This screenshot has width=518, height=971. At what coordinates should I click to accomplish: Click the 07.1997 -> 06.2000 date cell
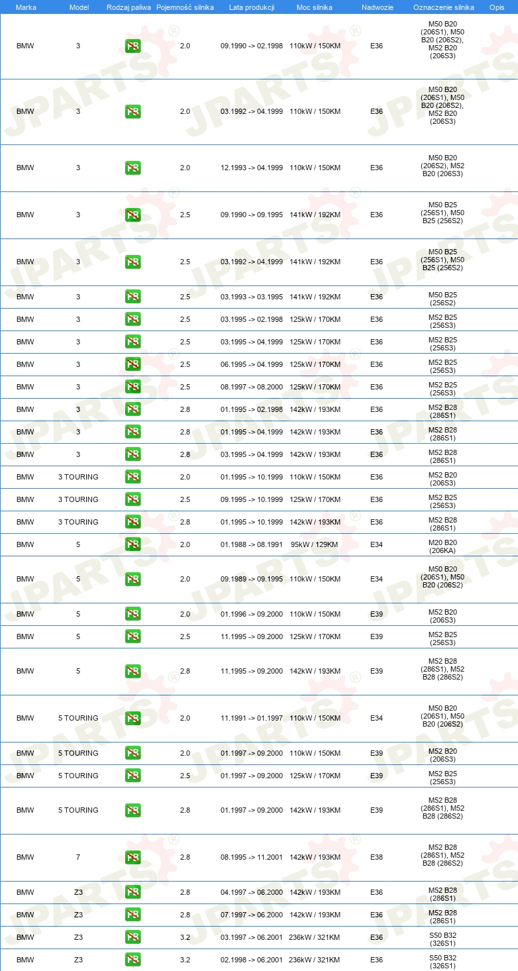pos(252,915)
